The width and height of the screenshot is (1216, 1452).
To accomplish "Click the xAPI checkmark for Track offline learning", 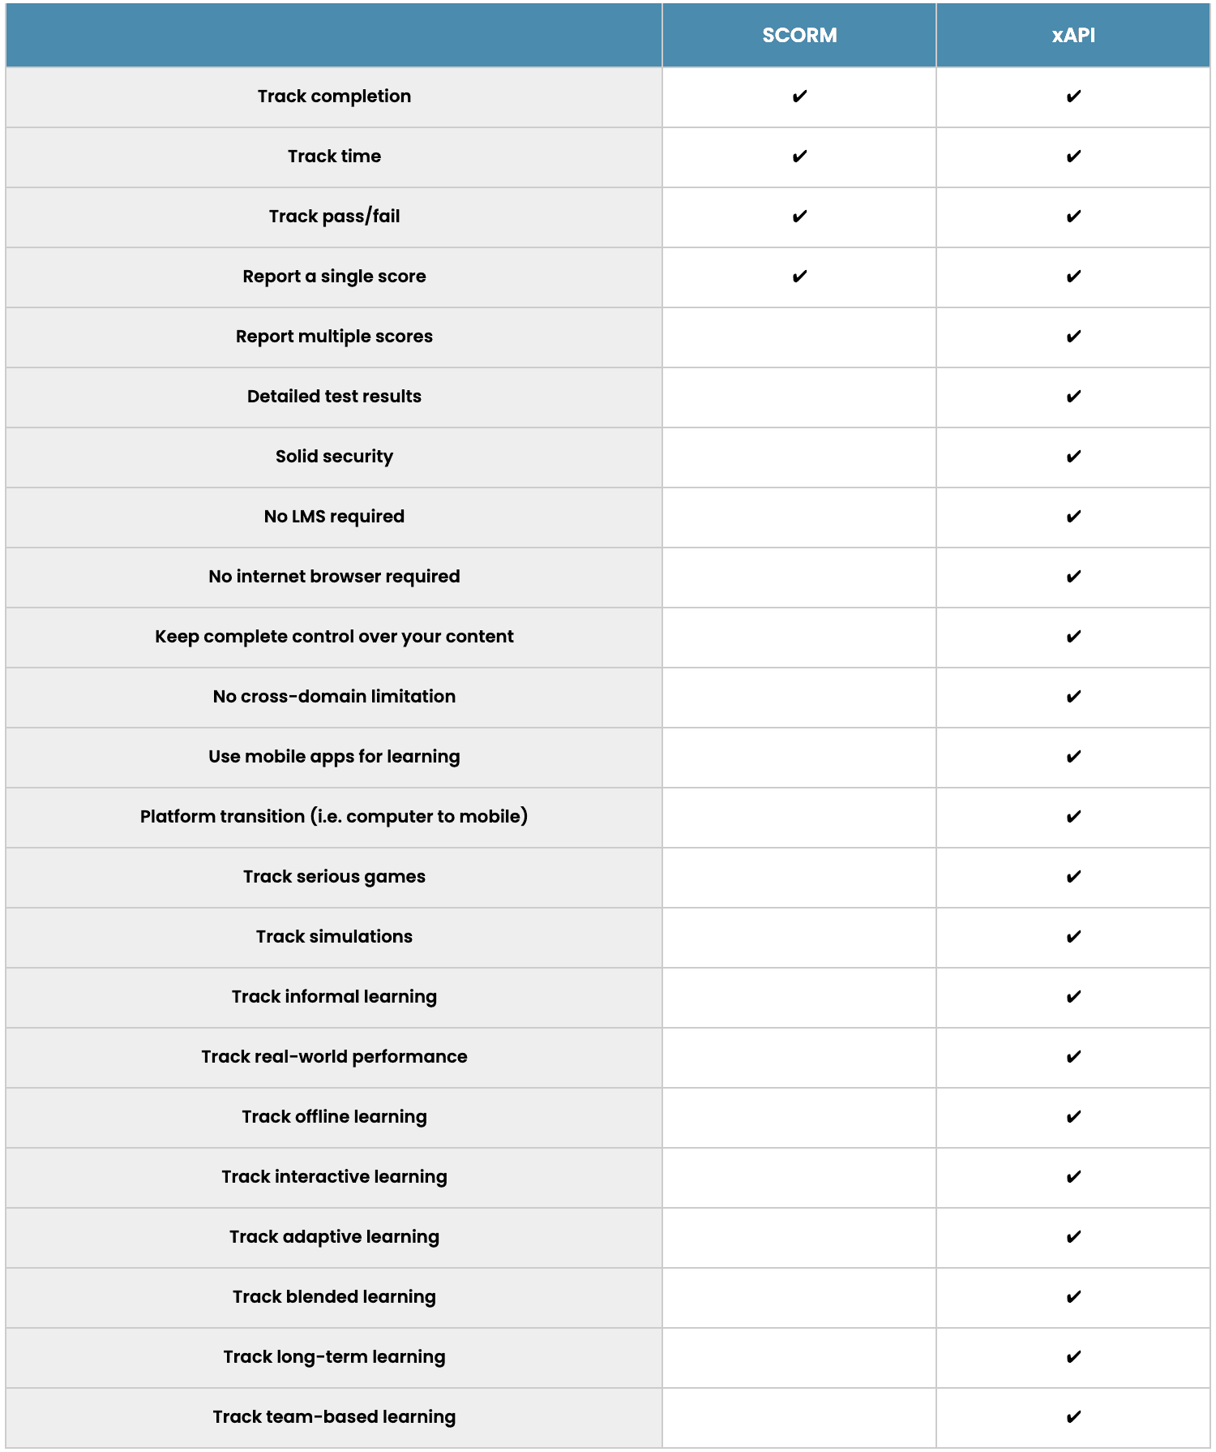I will tap(1073, 1117).
